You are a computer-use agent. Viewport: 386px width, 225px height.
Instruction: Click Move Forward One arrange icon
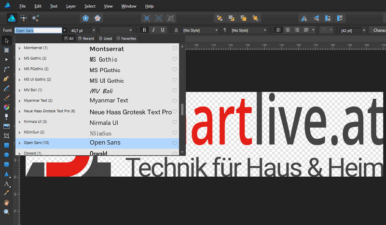[244, 18]
